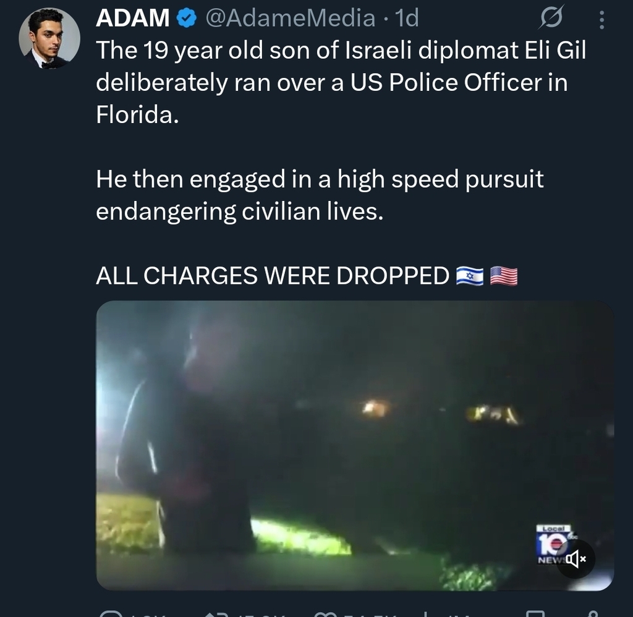The height and width of the screenshot is (617, 633).
Task: Bookmark this post using the bookmark icon
Action: pyautogui.click(x=535, y=615)
